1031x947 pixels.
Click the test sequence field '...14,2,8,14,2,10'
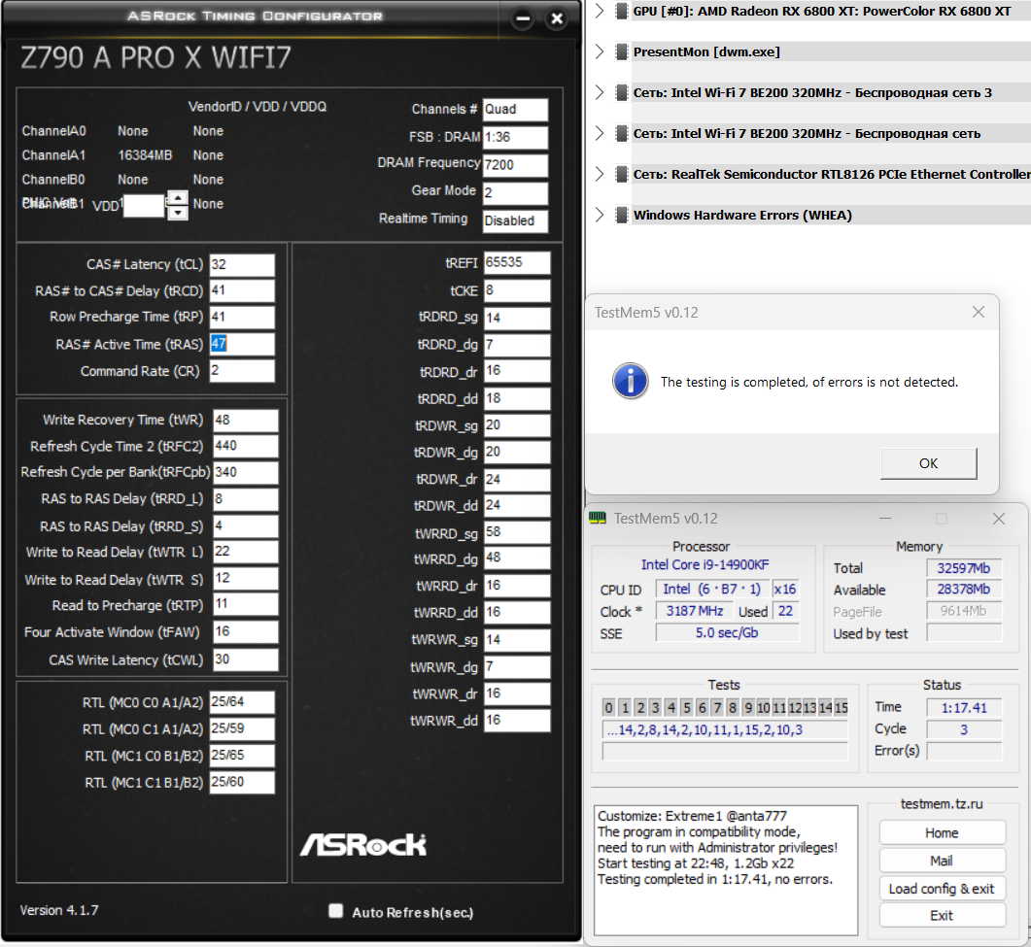[x=725, y=729]
